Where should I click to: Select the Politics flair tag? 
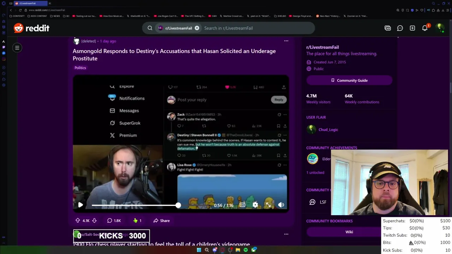pyautogui.click(x=80, y=68)
